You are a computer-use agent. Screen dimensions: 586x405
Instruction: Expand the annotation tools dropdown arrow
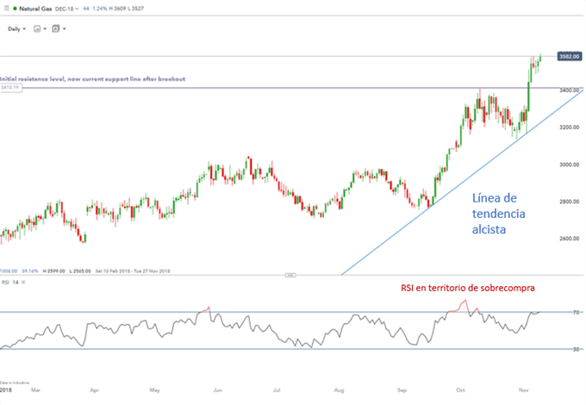65,28
